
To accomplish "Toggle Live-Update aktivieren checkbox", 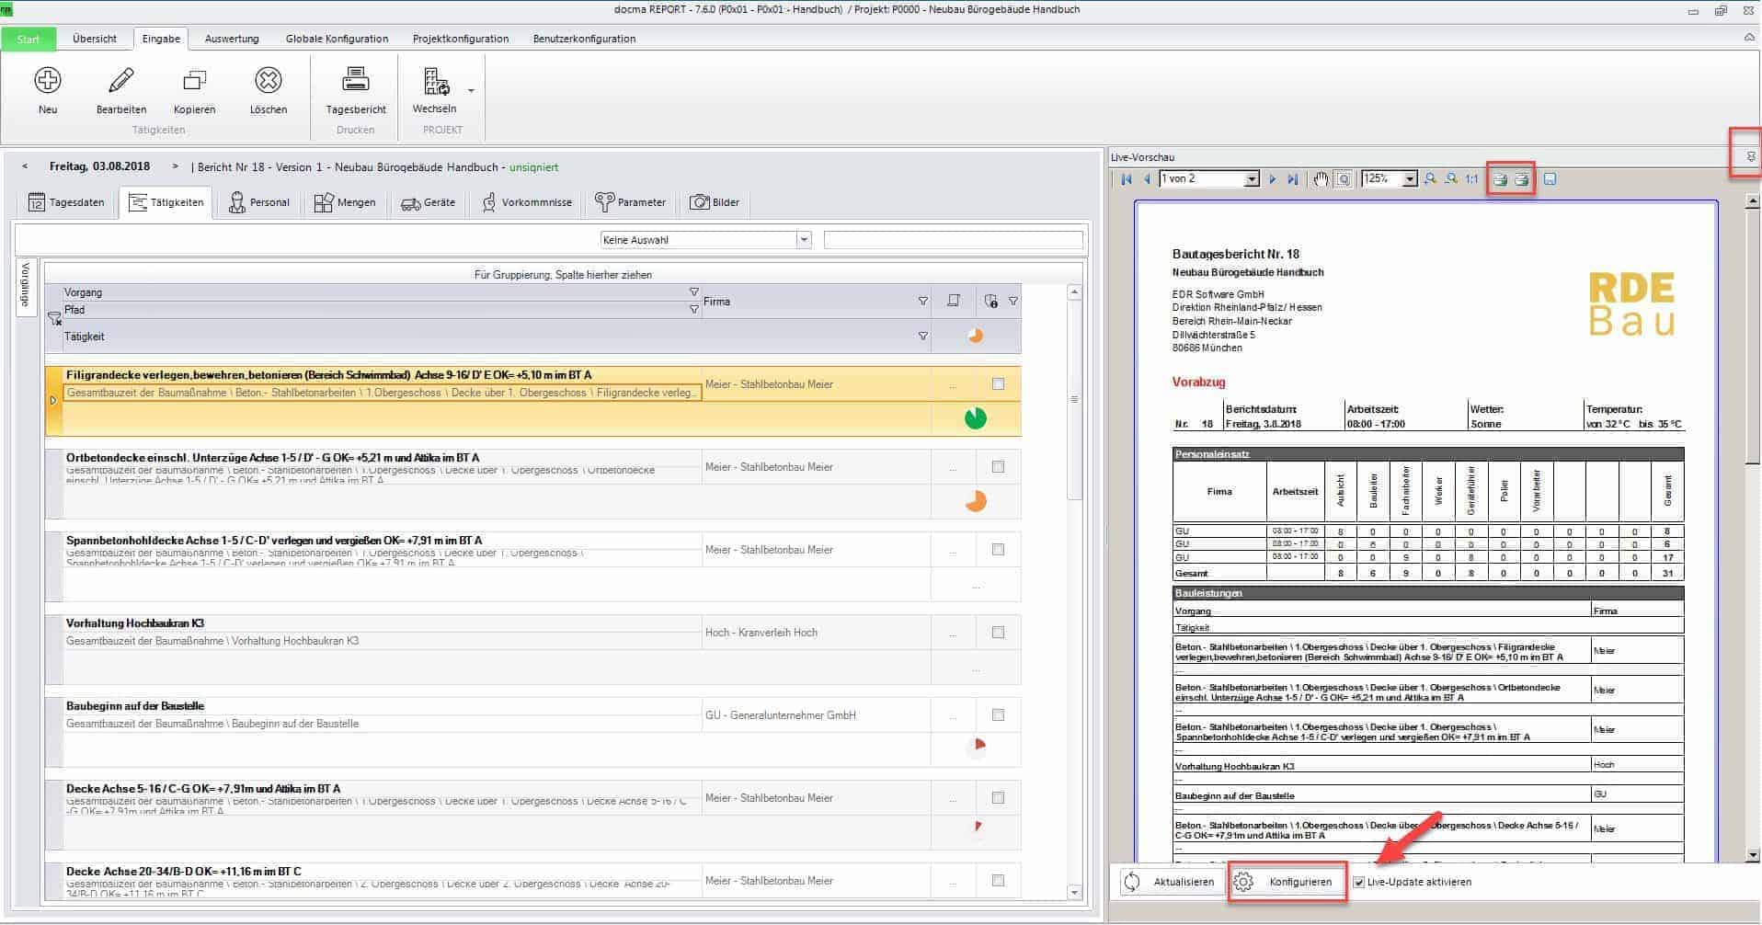I will click(x=1359, y=883).
